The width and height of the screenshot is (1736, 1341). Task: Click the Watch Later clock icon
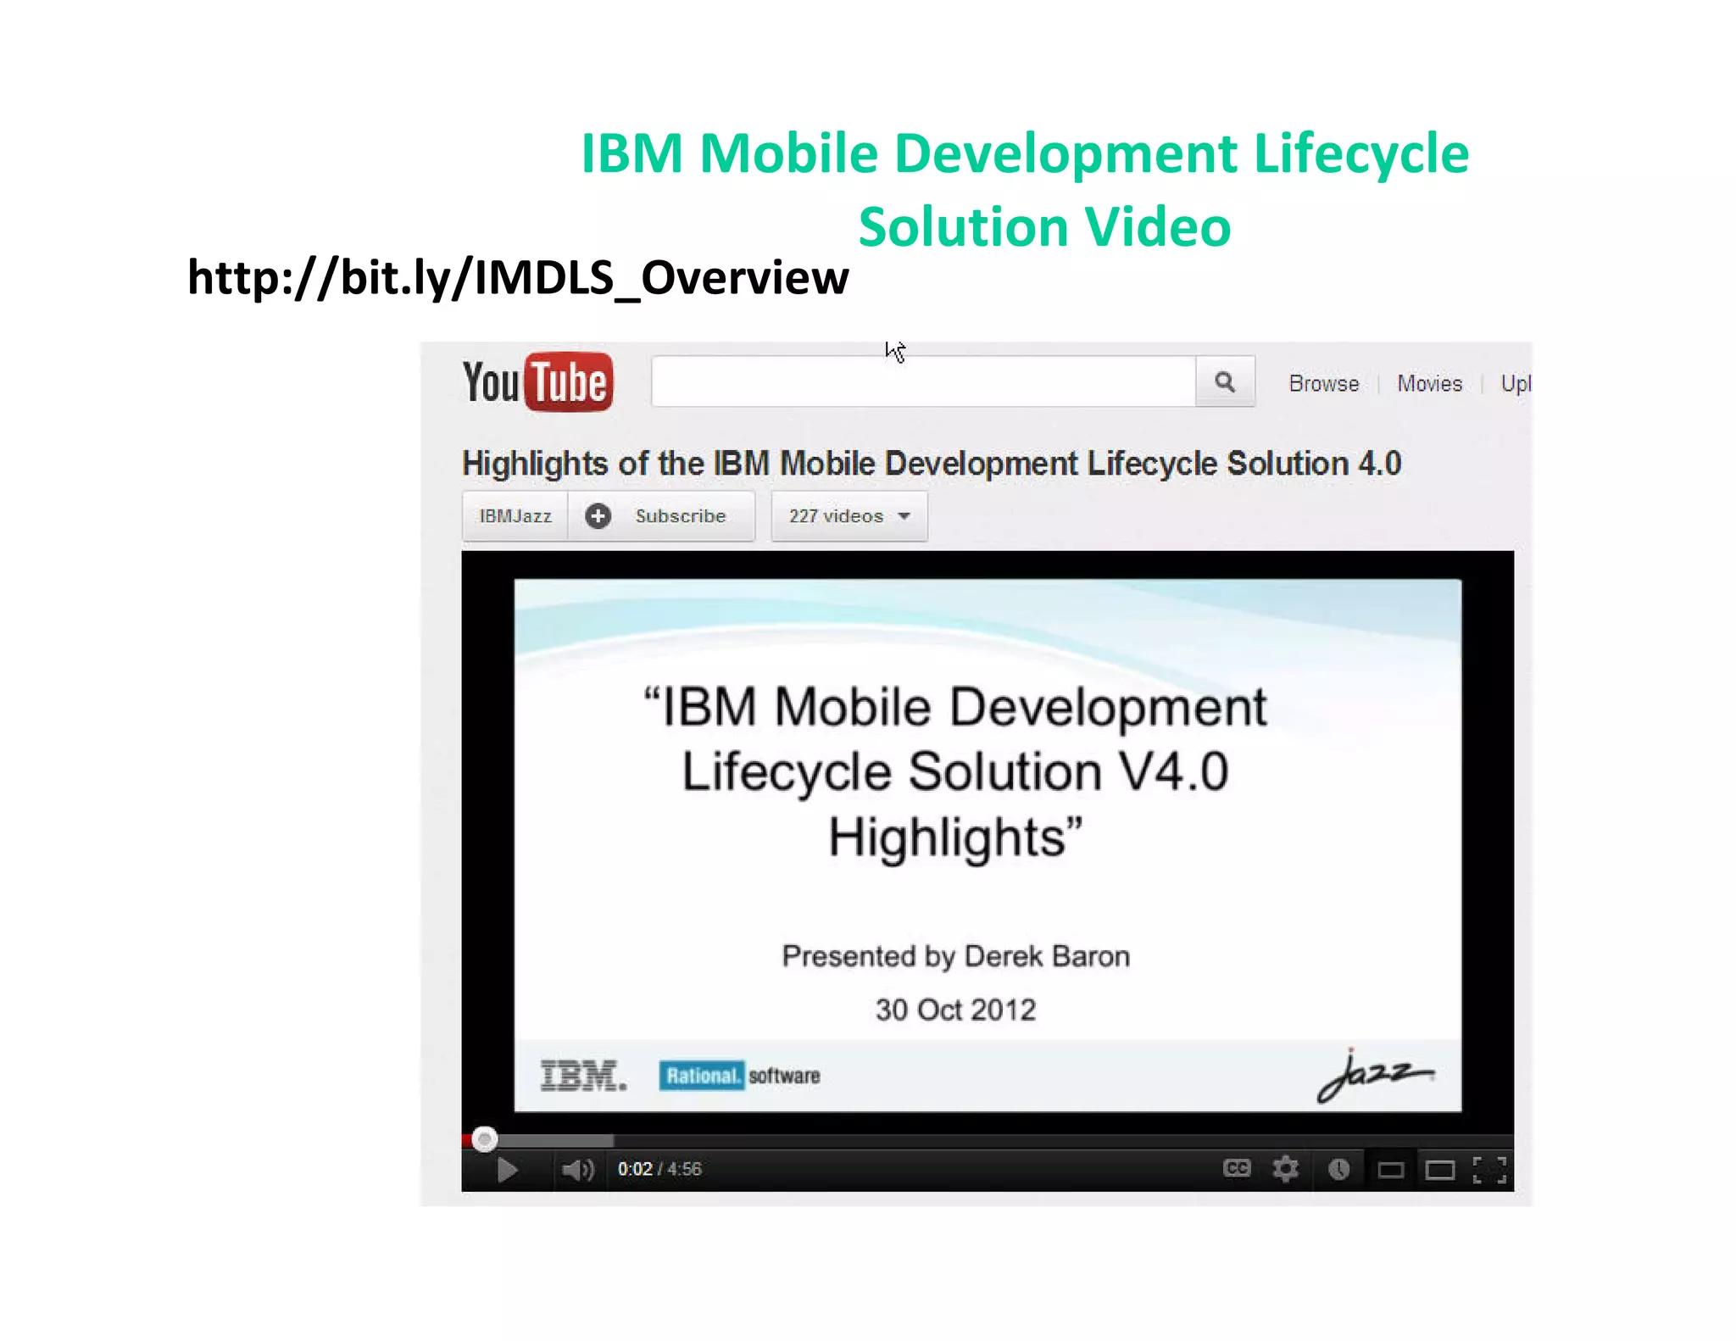coord(1338,1170)
